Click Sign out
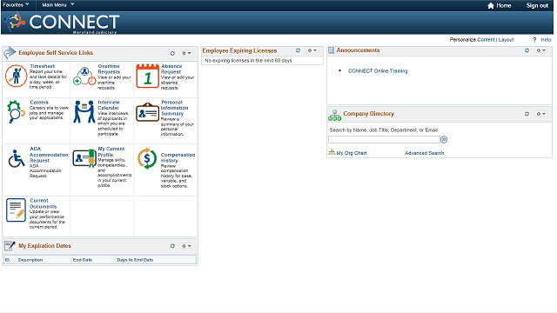Image resolution: width=557 pixels, height=313 pixels. tap(537, 6)
